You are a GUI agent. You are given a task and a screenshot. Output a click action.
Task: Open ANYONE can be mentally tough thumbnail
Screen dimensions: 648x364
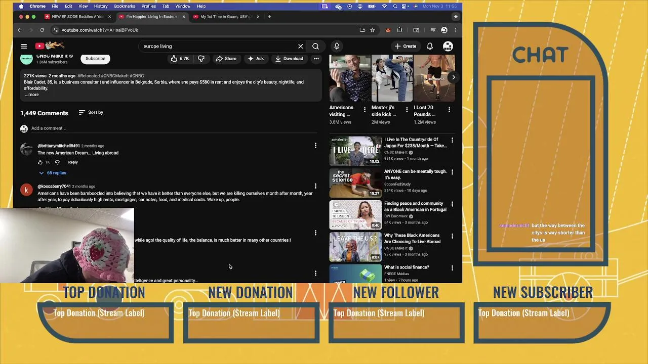point(355,183)
